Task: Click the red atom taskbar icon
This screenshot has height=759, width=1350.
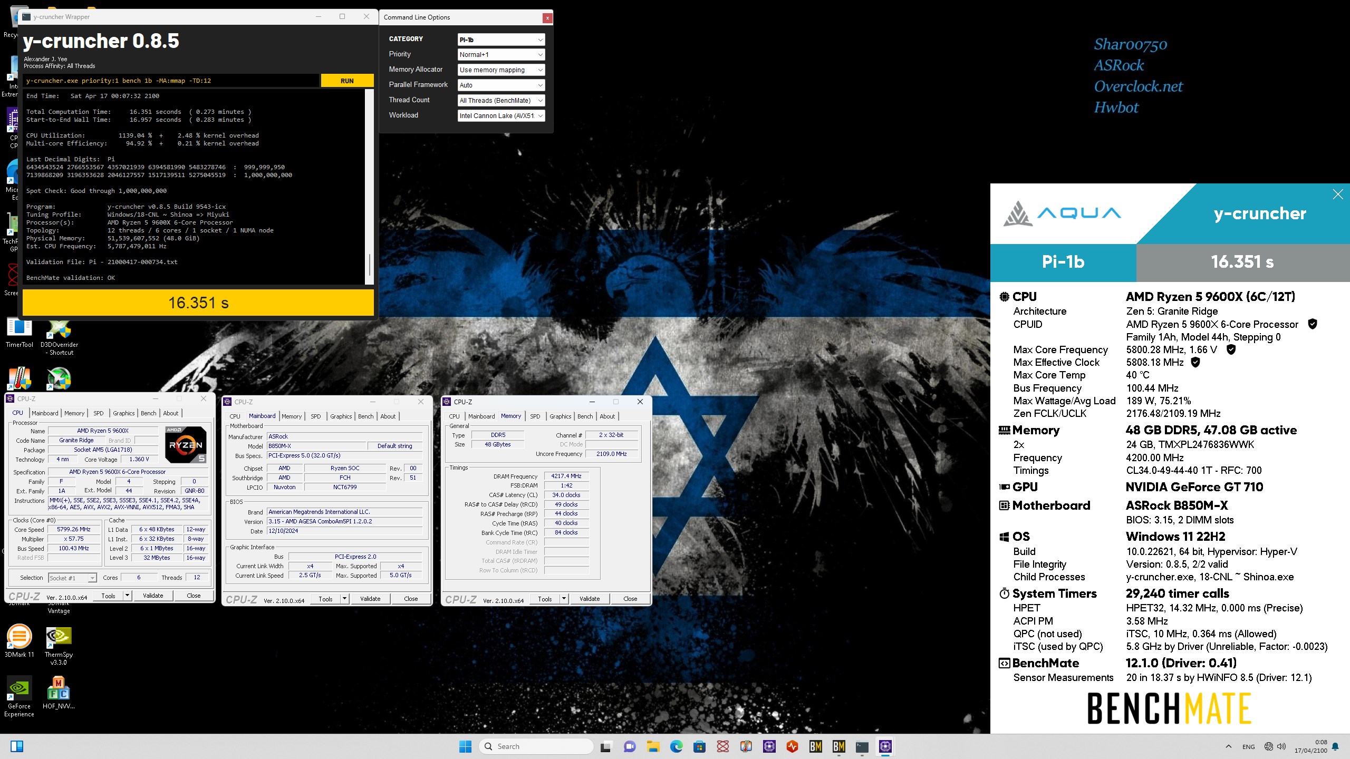Action: pyautogui.click(x=722, y=746)
